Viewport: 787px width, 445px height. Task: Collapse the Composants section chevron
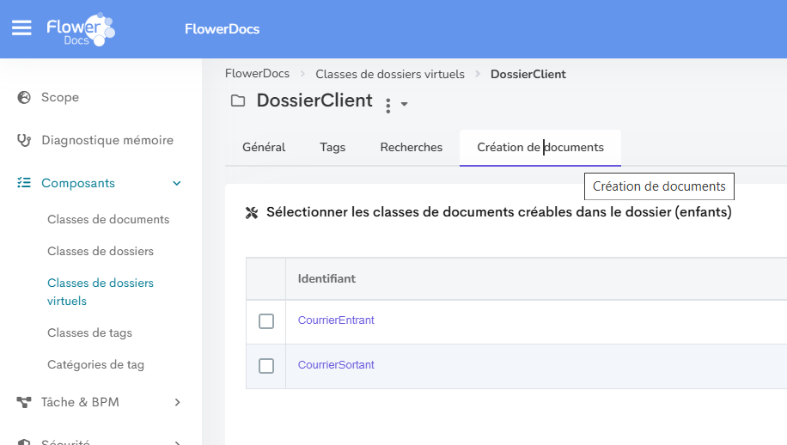177,183
